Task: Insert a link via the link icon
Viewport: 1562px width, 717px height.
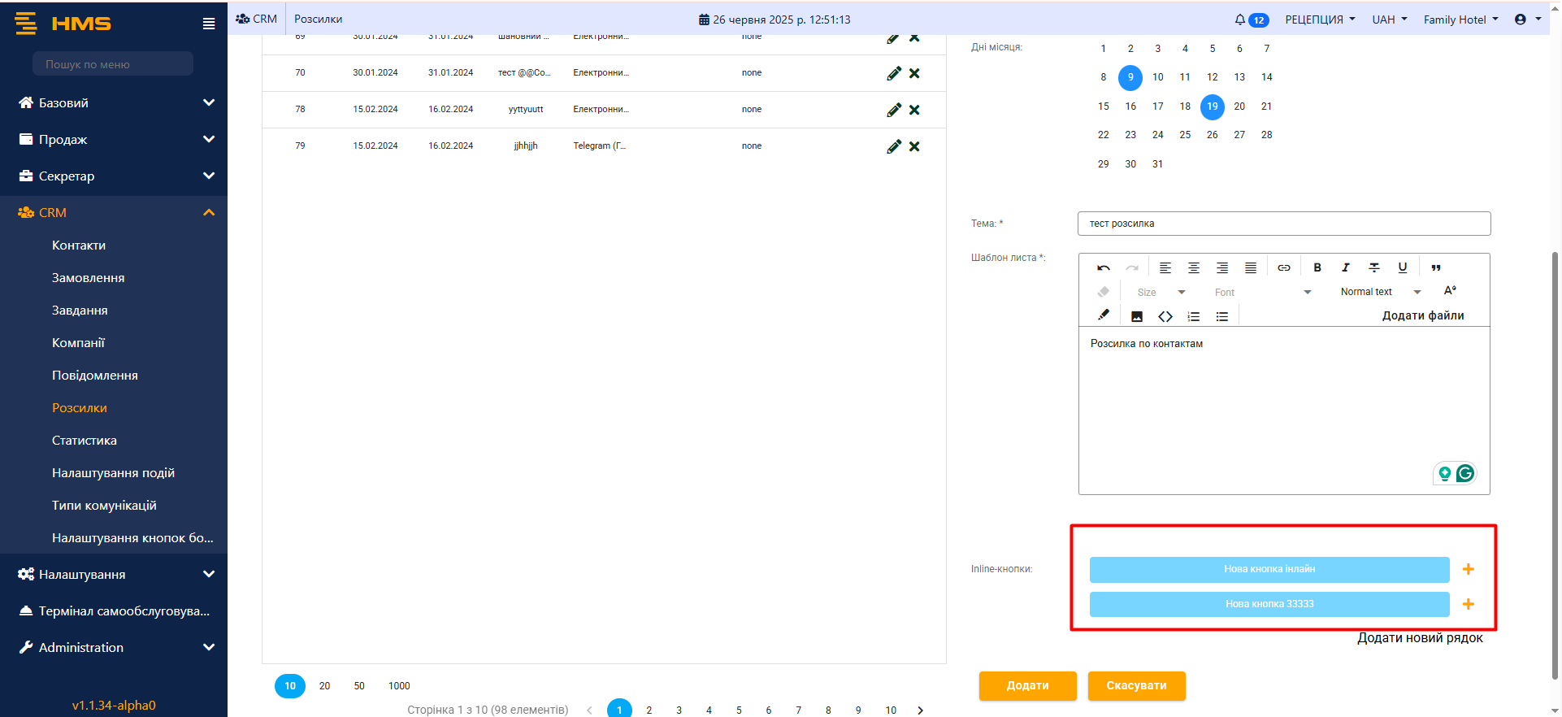Action: click(1283, 267)
